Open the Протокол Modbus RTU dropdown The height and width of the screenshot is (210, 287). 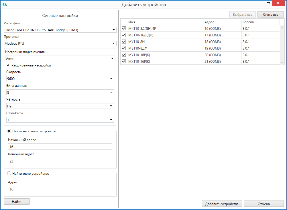[x=60, y=44]
